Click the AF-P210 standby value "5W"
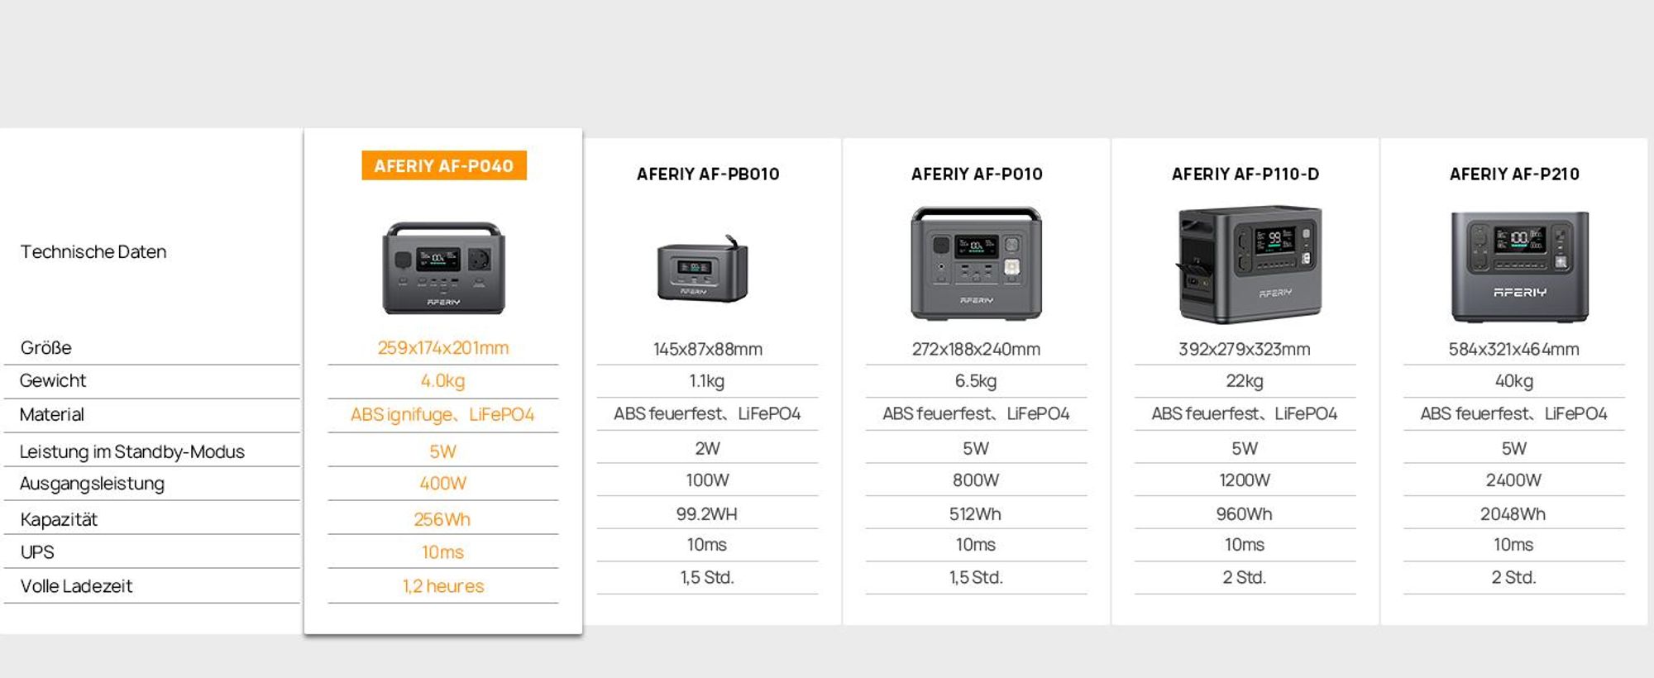This screenshot has height=678, width=1654. (1514, 448)
